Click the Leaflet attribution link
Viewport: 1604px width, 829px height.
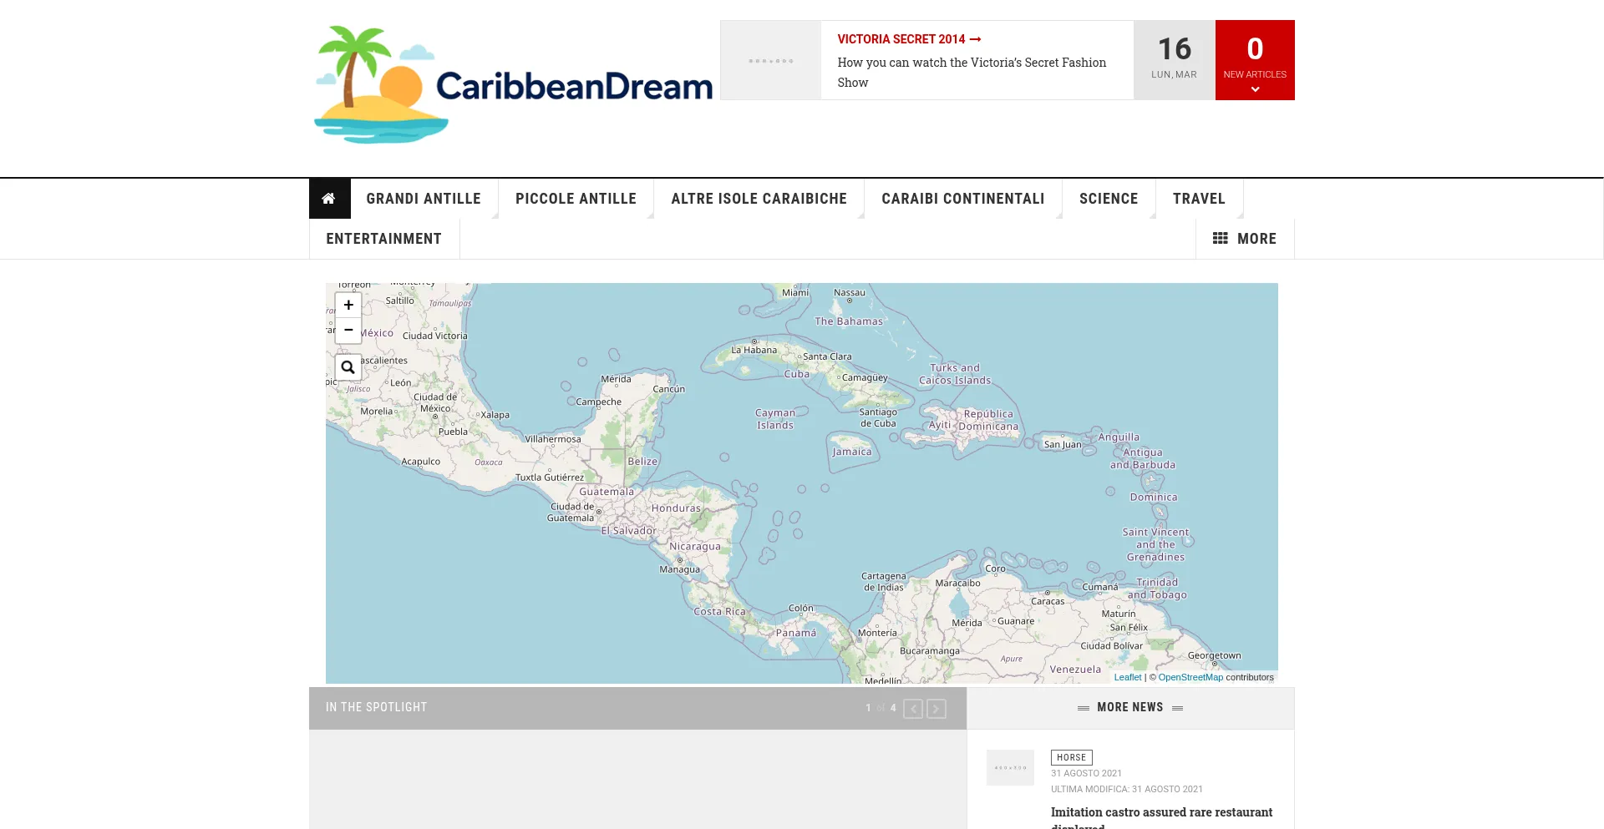tap(1127, 677)
